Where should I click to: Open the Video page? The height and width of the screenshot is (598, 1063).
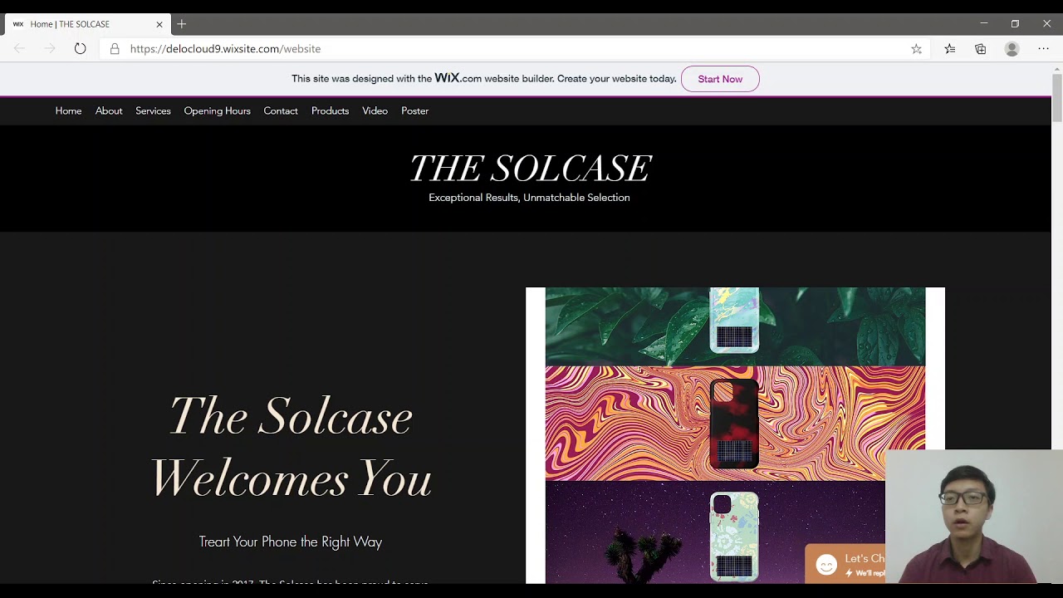[375, 111]
